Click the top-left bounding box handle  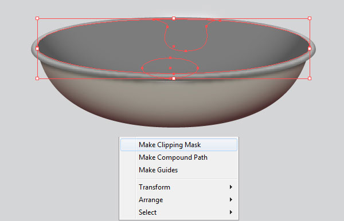tap(37, 18)
